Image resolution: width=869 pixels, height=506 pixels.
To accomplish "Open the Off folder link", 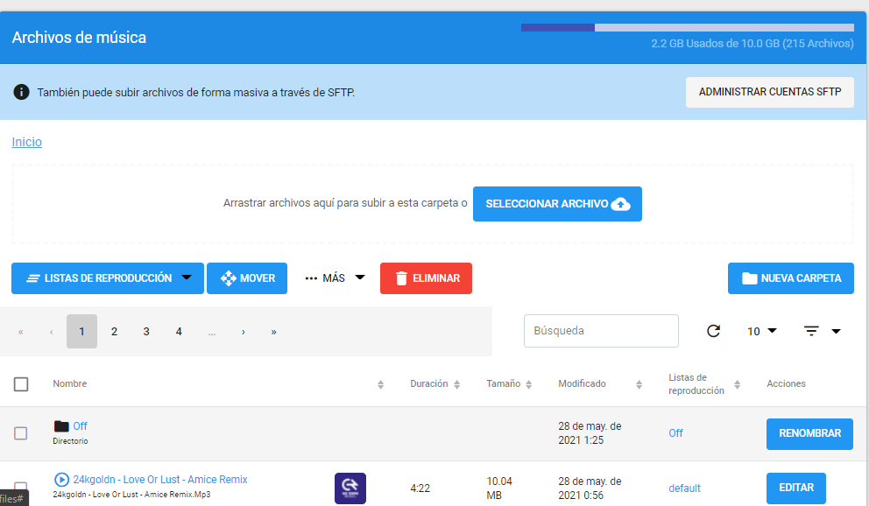I will click(80, 425).
